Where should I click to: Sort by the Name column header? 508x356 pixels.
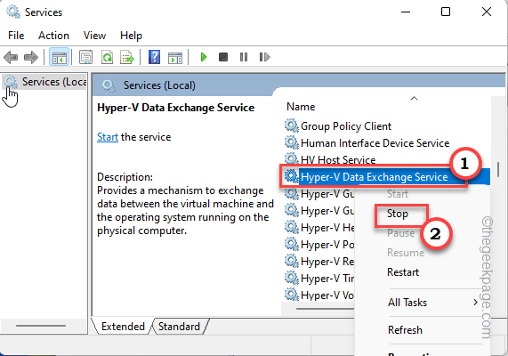[x=301, y=107]
